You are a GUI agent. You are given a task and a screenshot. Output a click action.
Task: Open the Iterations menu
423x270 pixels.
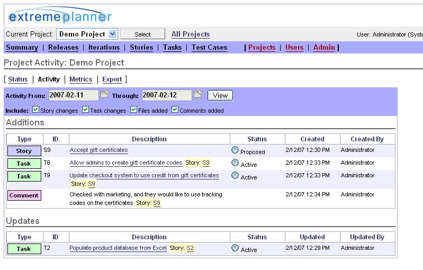click(104, 48)
